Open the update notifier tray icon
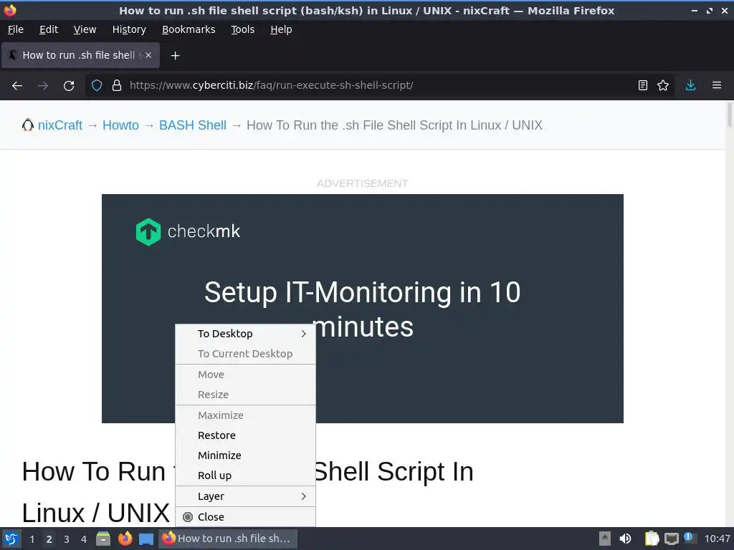The image size is (734, 550). [x=689, y=538]
